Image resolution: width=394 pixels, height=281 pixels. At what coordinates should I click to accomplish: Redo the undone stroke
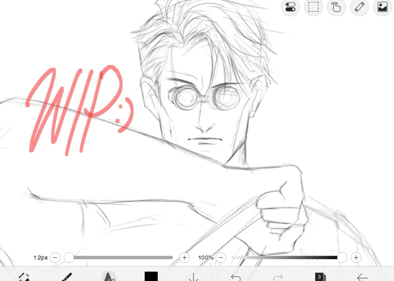(x=278, y=277)
